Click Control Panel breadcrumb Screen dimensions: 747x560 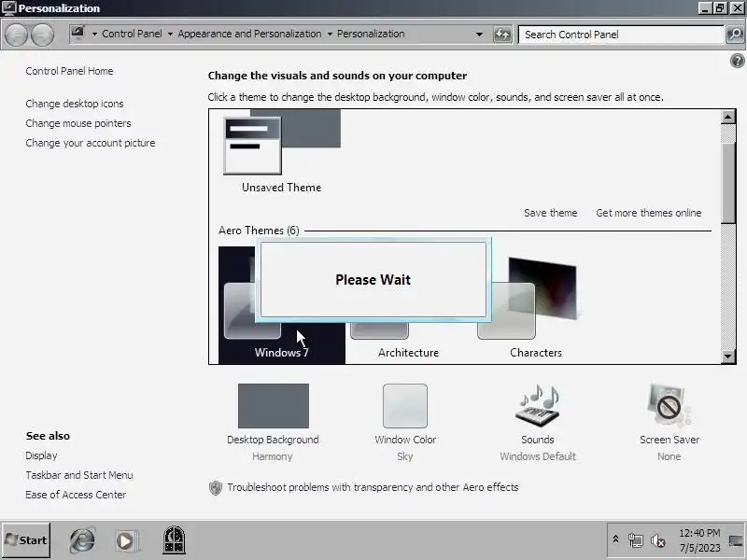pyautogui.click(x=132, y=34)
